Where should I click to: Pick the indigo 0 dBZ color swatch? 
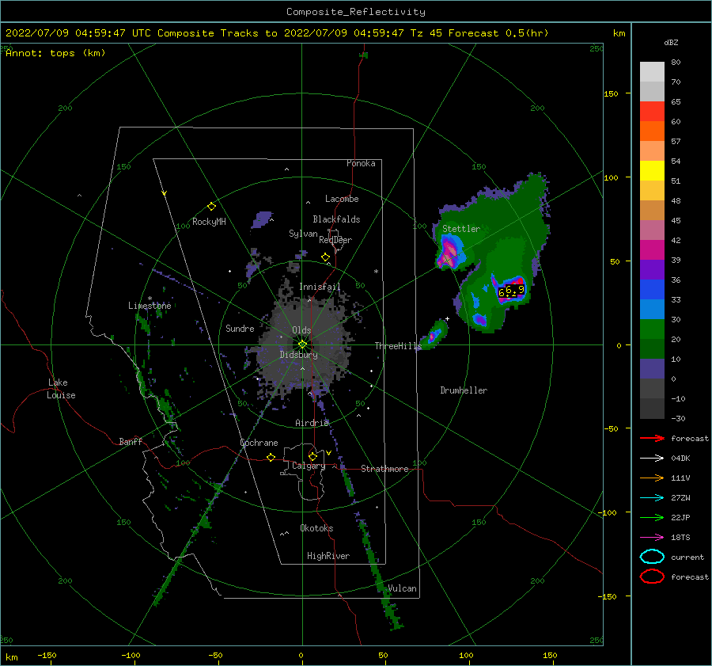point(652,369)
